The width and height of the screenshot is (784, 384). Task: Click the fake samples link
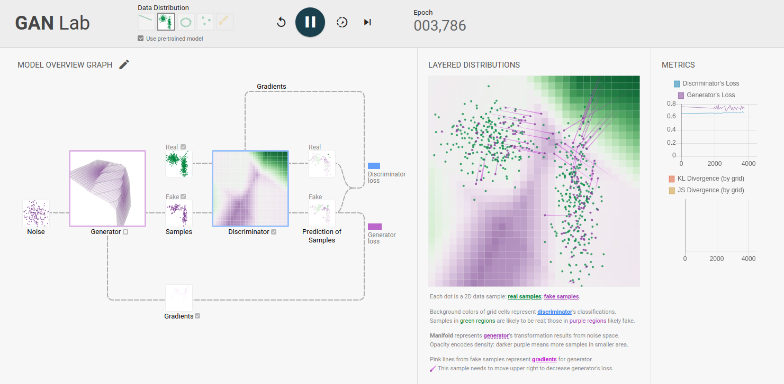pos(562,297)
